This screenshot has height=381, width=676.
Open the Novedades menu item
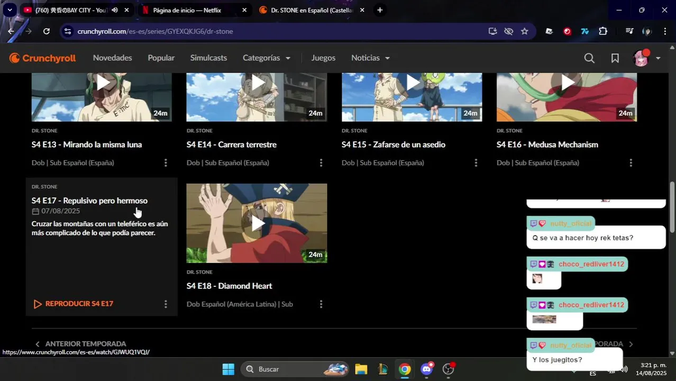click(x=113, y=58)
